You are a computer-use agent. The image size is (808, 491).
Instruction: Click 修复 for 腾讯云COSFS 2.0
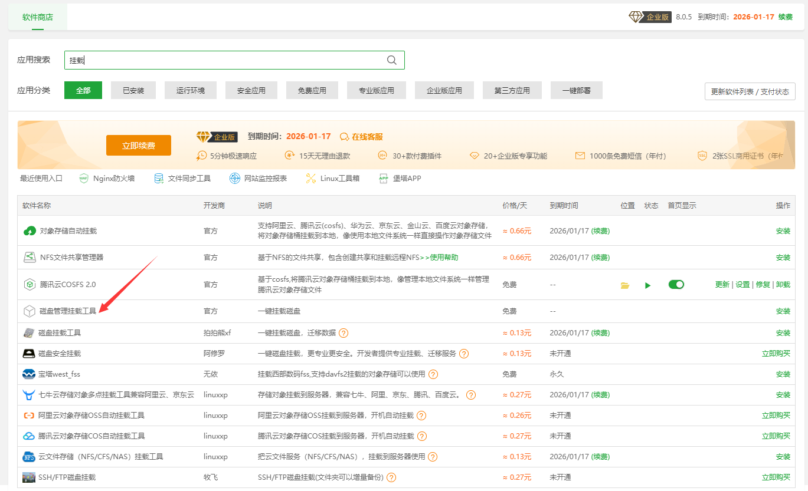pyautogui.click(x=763, y=285)
